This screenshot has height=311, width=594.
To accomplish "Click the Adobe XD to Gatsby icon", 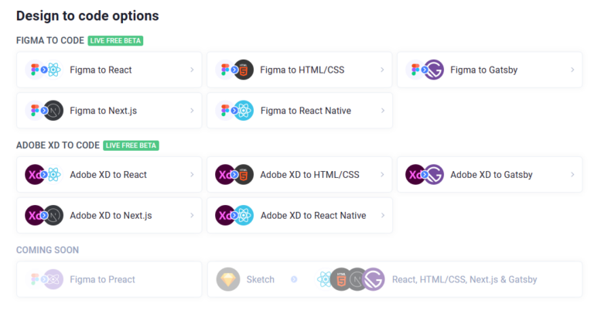I will pos(425,174).
